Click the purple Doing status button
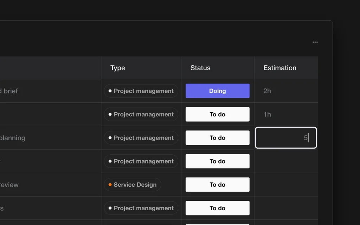The image size is (360, 225). 217,91
